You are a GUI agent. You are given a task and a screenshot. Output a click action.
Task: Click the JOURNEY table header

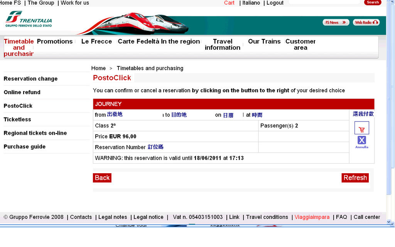(233, 104)
